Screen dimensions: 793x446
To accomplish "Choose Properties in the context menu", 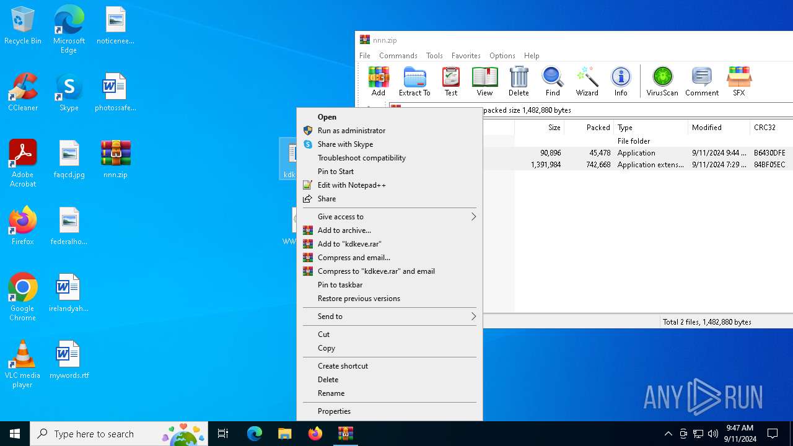I will click(390, 411).
